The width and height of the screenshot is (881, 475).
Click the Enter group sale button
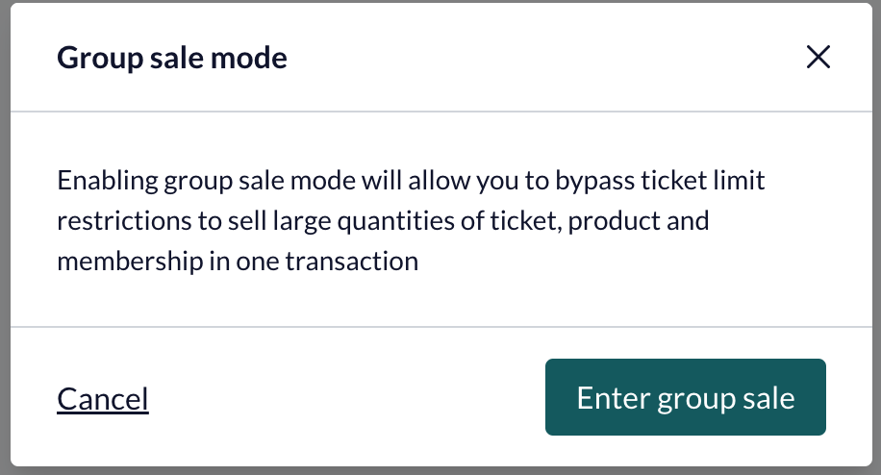pyautogui.click(x=686, y=397)
